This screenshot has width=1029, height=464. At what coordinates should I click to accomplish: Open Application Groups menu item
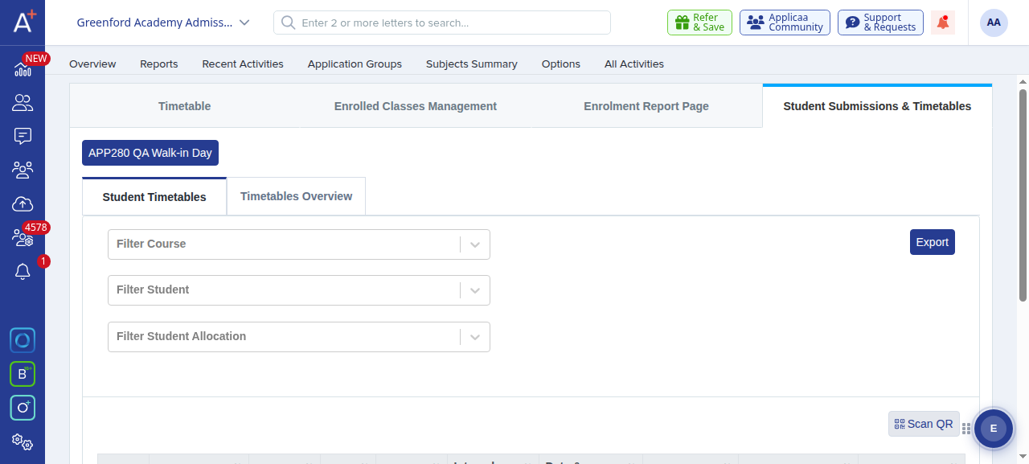pos(355,64)
